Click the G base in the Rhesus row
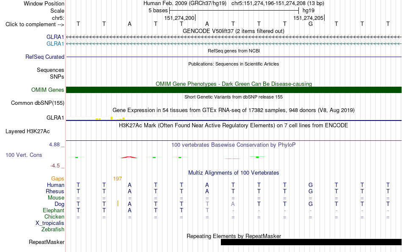Screen dimensions: 402x252 311,191
